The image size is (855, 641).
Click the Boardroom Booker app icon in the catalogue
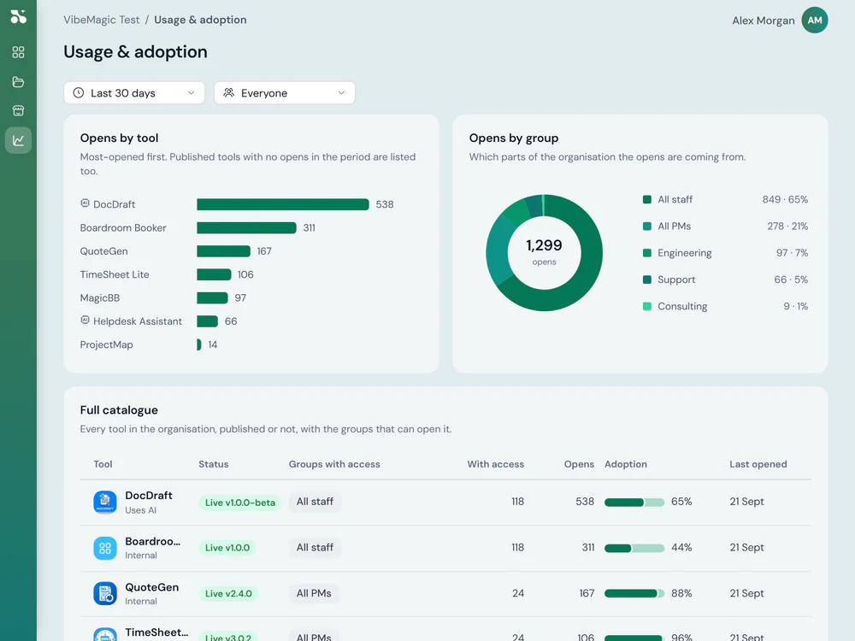(104, 548)
